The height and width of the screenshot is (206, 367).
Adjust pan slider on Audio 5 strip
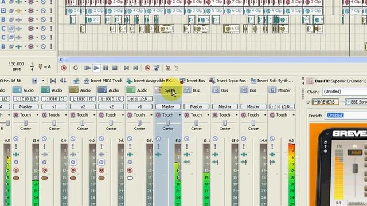click(x=54, y=123)
